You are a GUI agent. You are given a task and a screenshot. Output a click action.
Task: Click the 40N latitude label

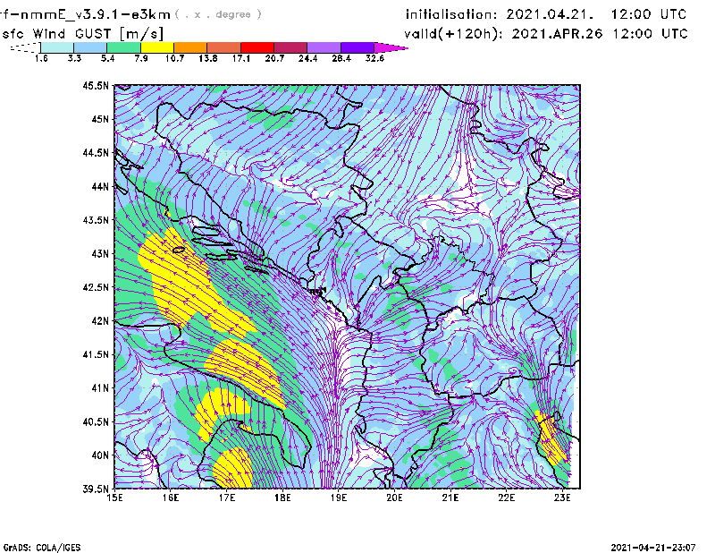tap(100, 455)
